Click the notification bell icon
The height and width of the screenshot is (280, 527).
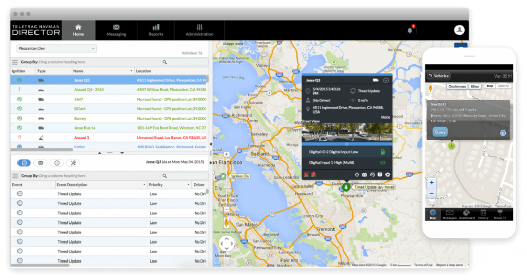coord(410,30)
